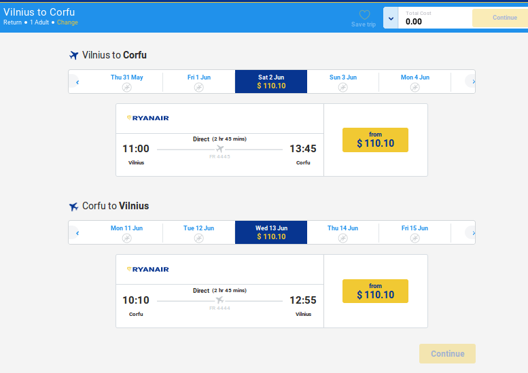Choose the $110.10 fare for Vilnius to Corfu

point(375,140)
